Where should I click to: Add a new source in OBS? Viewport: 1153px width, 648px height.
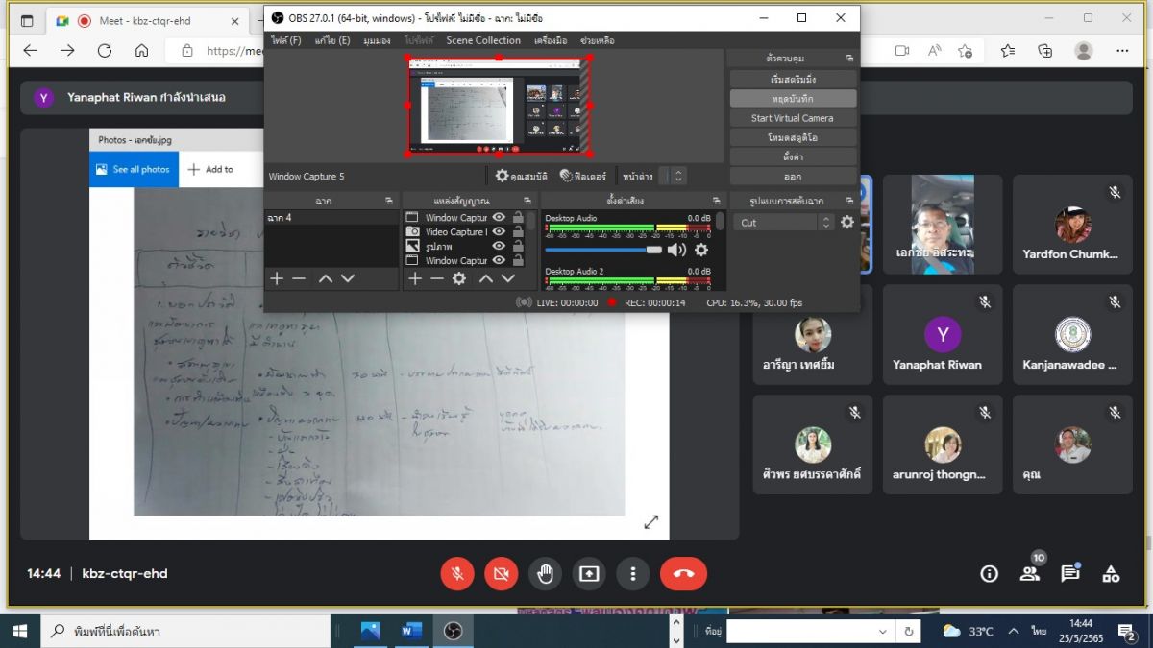pos(415,278)
